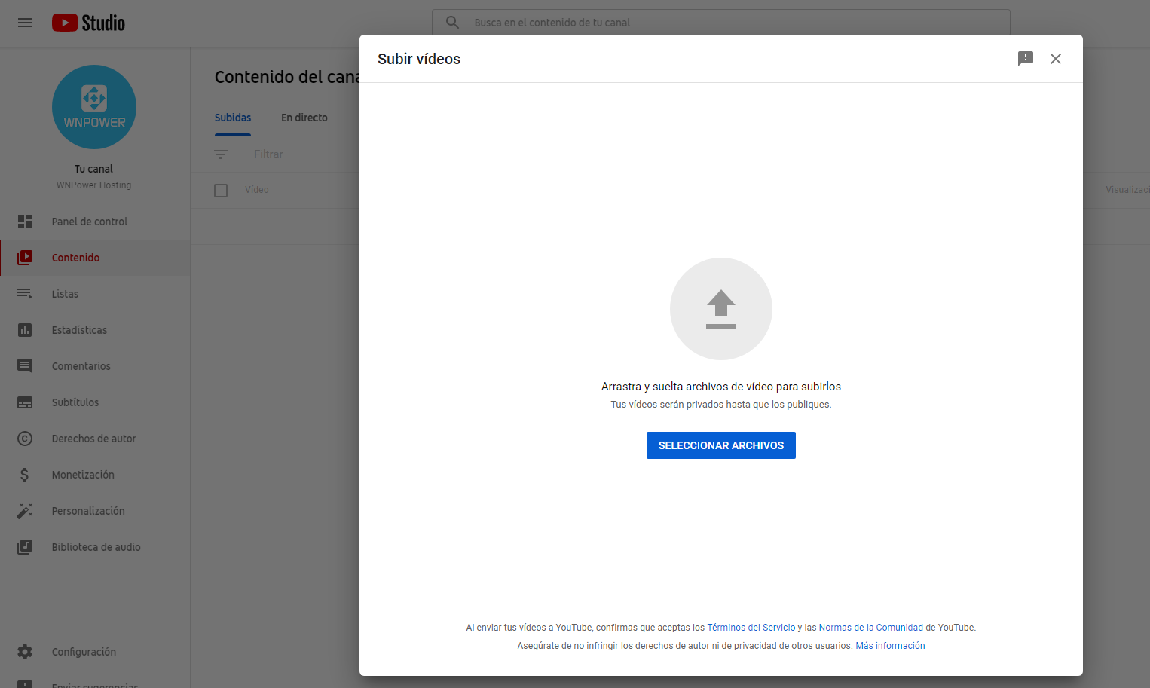This screenshot has width=1150, height=688.
Task: Click the search magnifier icon
Action: [452, 23]
